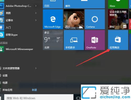Open the 北京 weather tile
Screen dimensions: 131x100
tap(53, 40)
